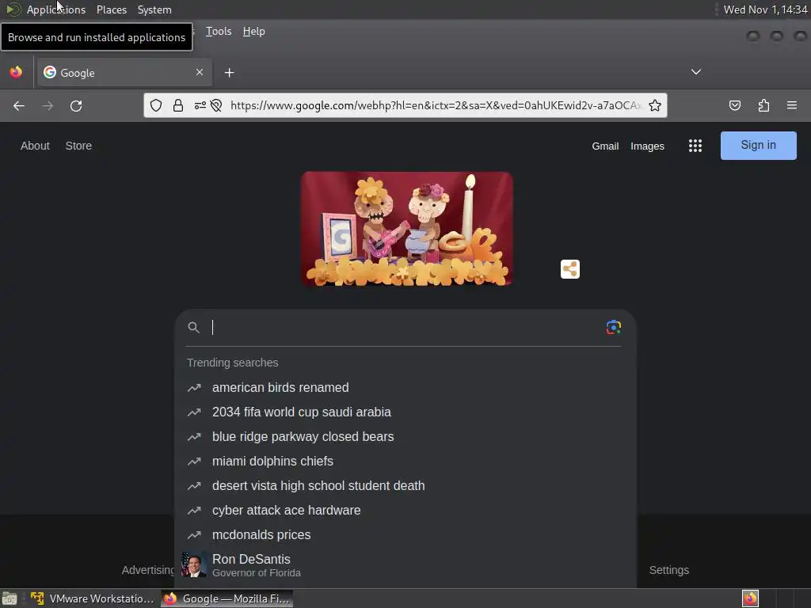
Task: Click the Applications launcher arrow icon
Action: (13, 9)
